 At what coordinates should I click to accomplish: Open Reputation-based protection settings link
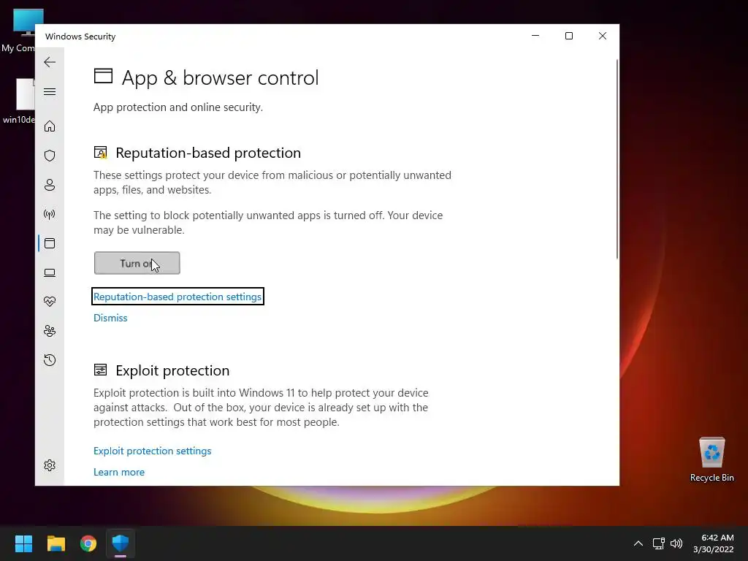pos(178,297)
